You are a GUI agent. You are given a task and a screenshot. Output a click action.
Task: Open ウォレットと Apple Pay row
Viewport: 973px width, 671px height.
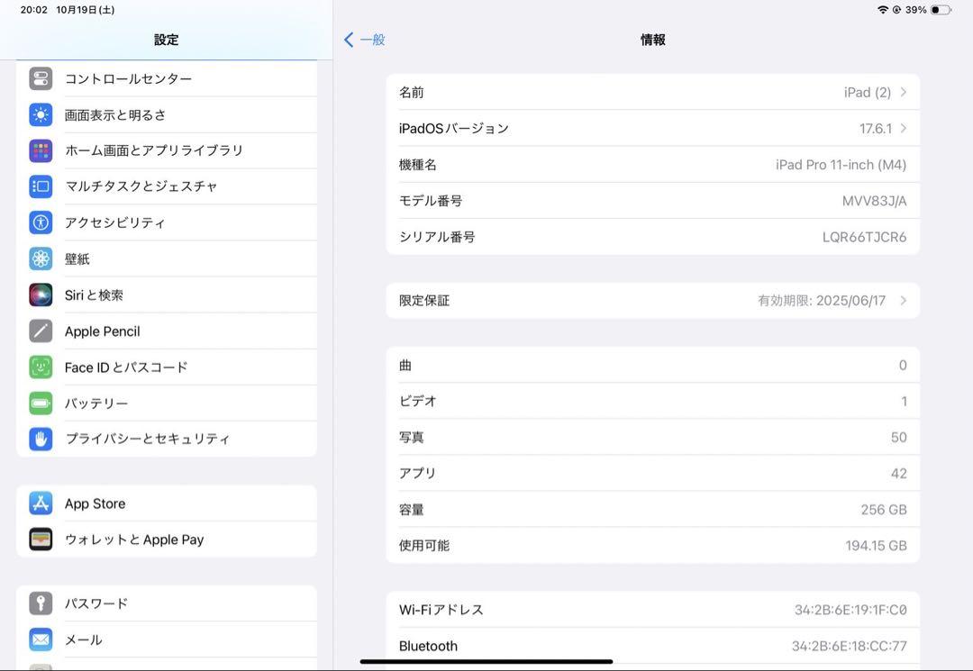(x=167, y=540)
